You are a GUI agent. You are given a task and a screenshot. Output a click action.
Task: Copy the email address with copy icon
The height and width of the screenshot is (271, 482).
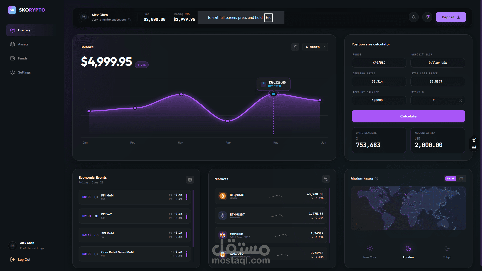point(130,20)
